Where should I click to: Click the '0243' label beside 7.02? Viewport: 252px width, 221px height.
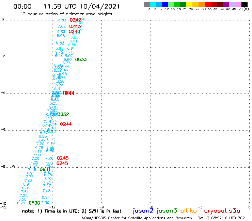click(75, 27)
